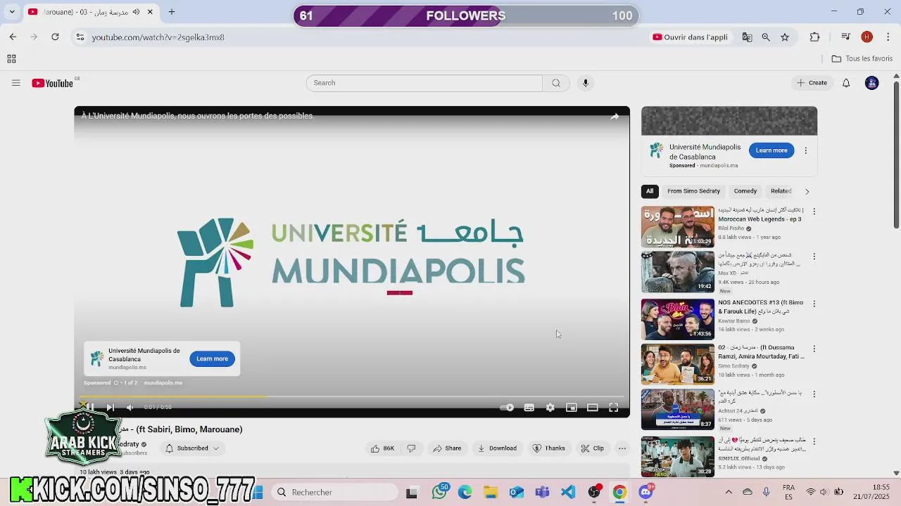Open options for sidebar Mundiapolis ad
This screenshot has width=901, height=506.
pyautogui.click(x=806, y=150)
